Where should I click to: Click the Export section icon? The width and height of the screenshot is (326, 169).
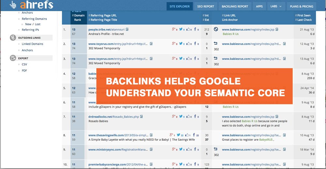pos(13,58)
